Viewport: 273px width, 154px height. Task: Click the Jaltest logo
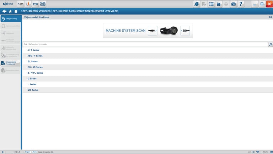(8, 4)
